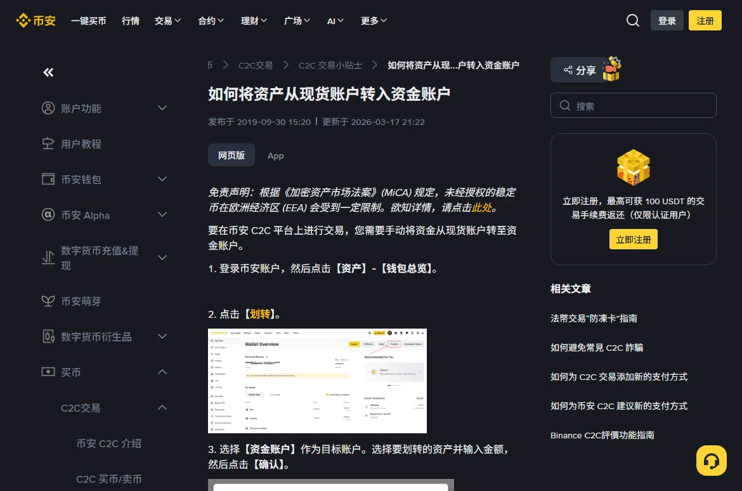Open the AI dropdown menu
Screen dimensions: 742x491
[335, 21]
